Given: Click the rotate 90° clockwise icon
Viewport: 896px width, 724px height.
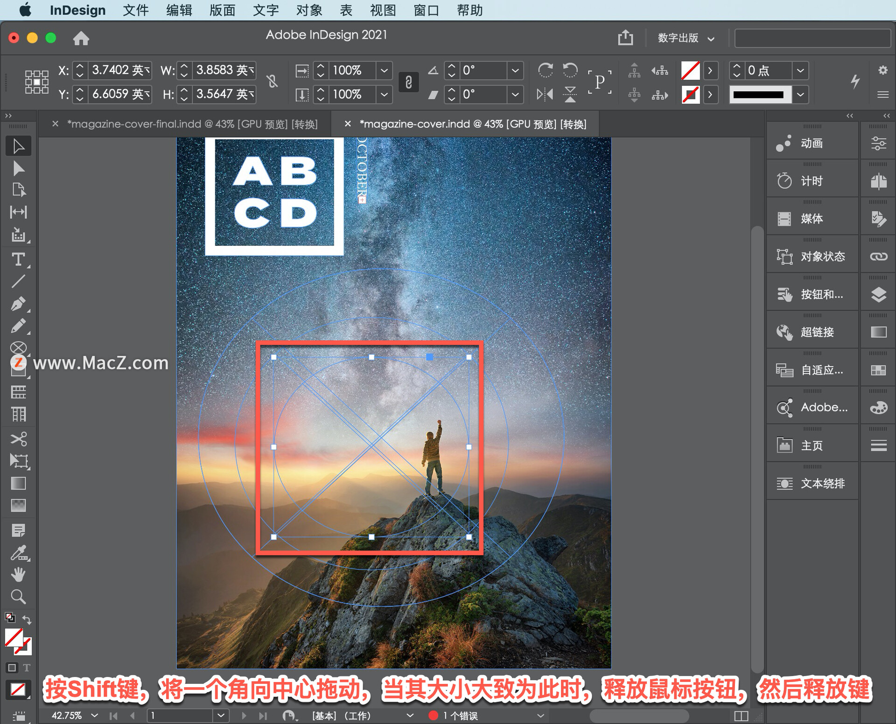Looking at the screenshot, I should (545, 70).
